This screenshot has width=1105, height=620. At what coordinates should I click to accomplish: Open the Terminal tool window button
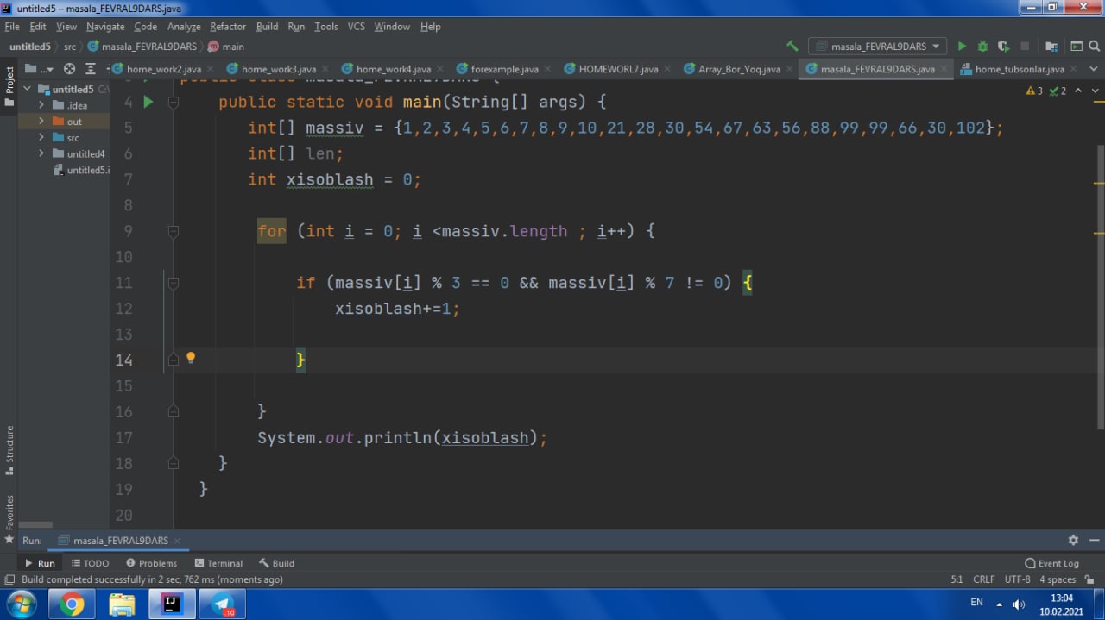coord(218,563)
